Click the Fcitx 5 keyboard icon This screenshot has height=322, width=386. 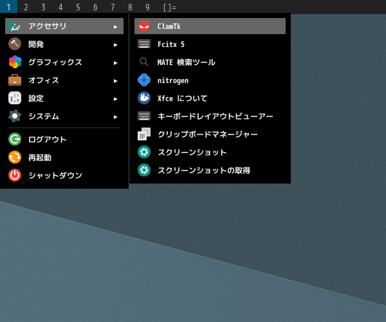[x=144, y=44]
